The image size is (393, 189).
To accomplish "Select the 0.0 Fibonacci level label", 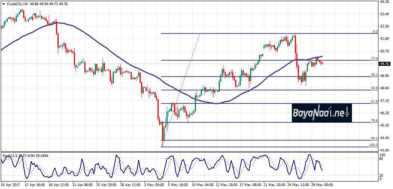I will coord(375,32).
